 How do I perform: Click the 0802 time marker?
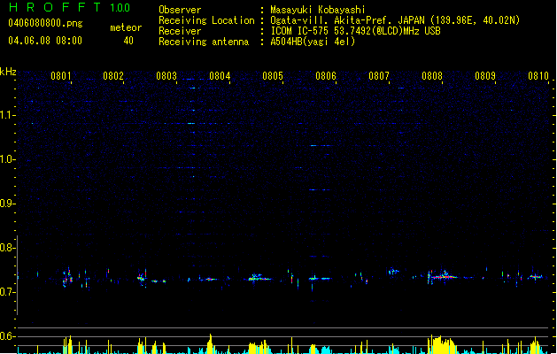click(x=113, y=76)
